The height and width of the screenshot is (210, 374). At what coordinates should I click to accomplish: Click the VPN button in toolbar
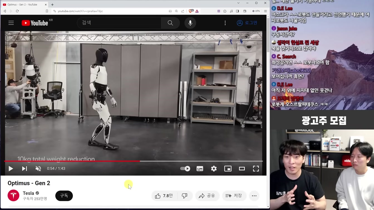[256, 11]
